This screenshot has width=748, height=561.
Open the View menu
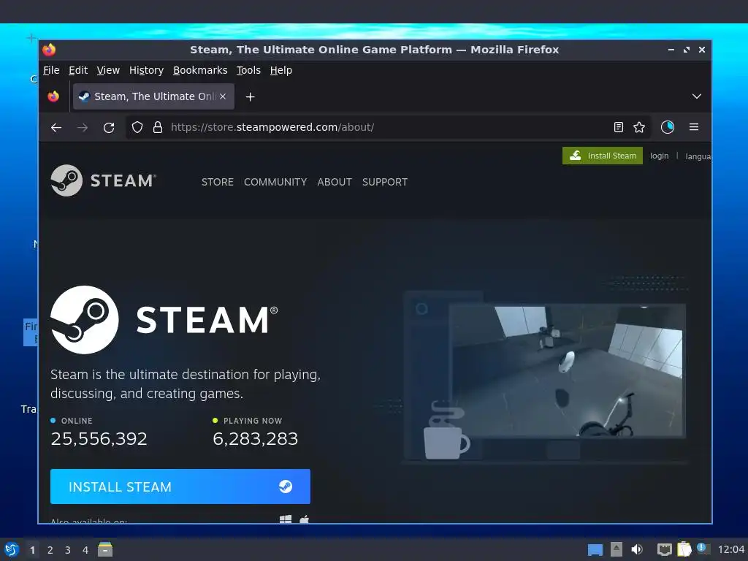point(108,70)
